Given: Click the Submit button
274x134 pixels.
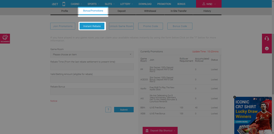Looking at the screenshot, I should point(124,110).
